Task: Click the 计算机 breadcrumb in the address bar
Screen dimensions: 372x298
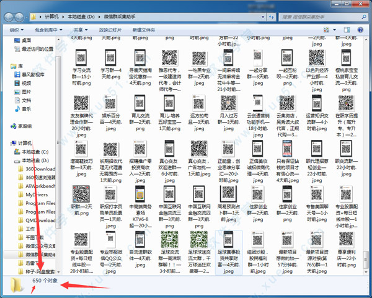Action: pyautogui.click(x=51, y=17)
